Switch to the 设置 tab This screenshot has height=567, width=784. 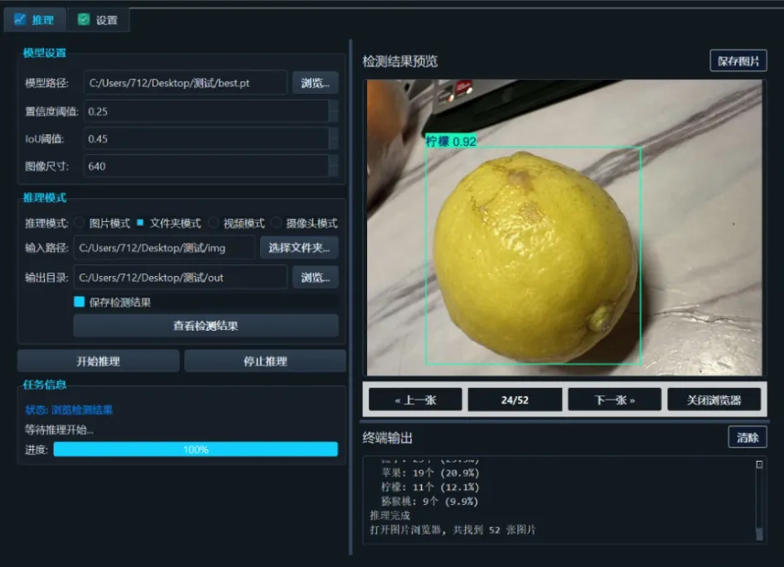click(x=99, y=19)
